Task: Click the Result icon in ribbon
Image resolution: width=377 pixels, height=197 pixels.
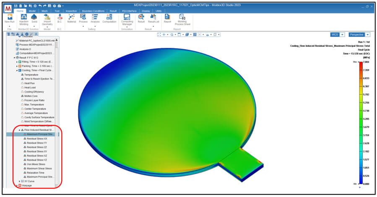Action: coord(141,17)
